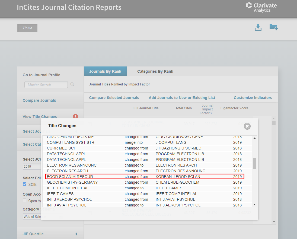297x239 pixels.
Task: Click the Journal Titles Ranked by Impact Factor text
Action: pyautogui.click(x=119, y=84)
